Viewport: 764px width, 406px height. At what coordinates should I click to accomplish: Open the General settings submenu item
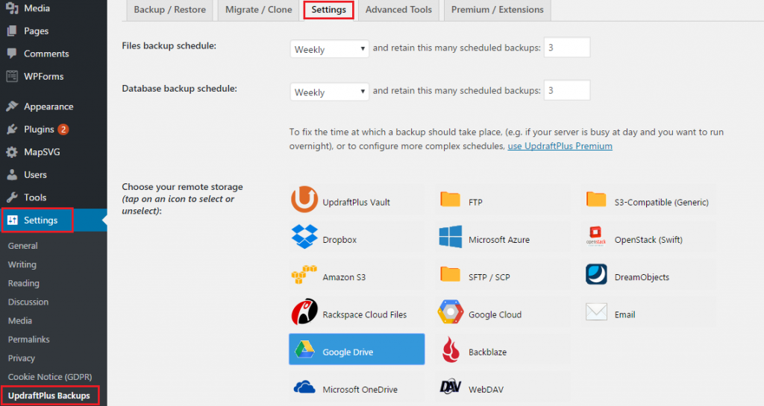point(23,246)
